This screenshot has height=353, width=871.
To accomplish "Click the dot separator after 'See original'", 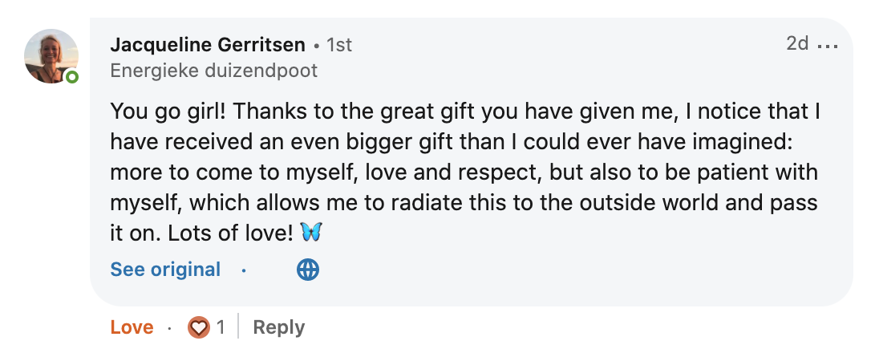I will 244,270.
